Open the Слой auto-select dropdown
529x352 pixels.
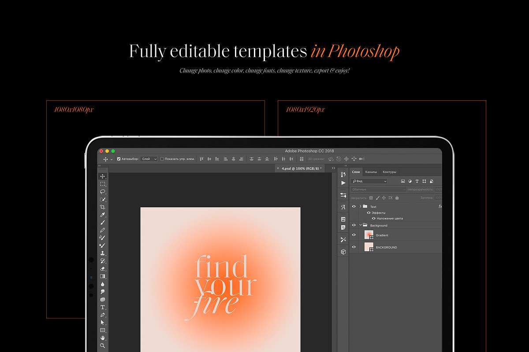pos(149,159)
